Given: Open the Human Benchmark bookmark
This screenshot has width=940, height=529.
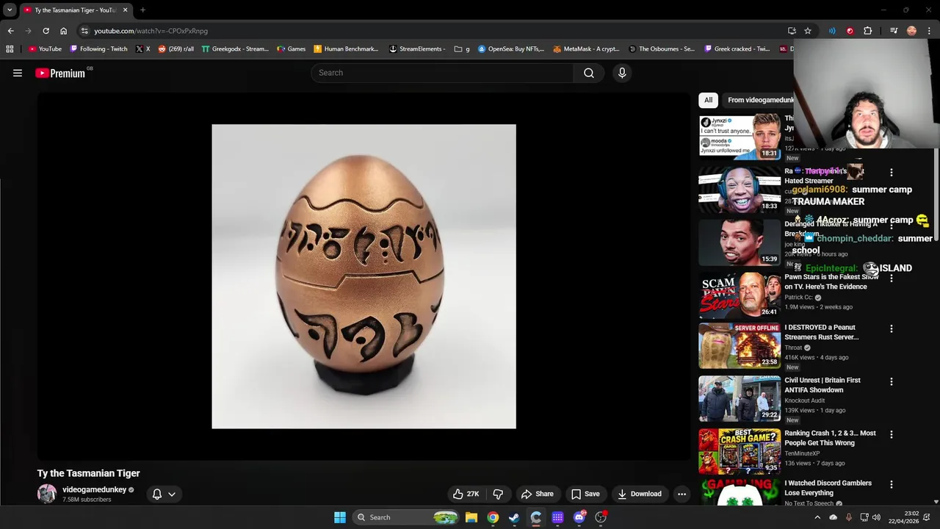Looking at the screenshot, I should 346,49.
